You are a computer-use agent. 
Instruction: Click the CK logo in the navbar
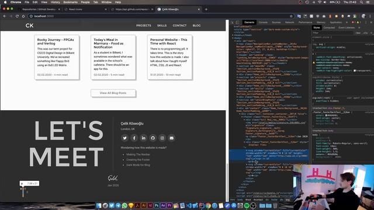coord(30,26)
